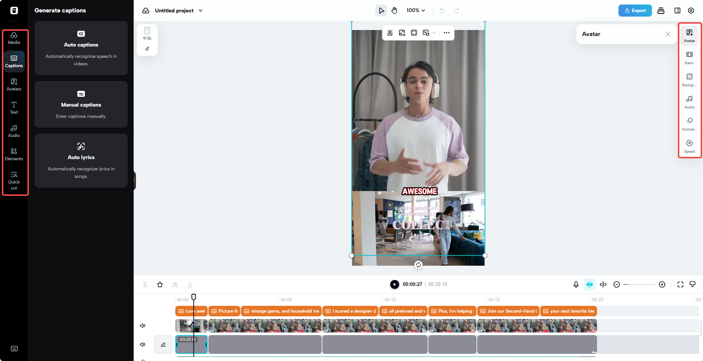Expand the floating toolbar dropdown arrow
This screenshot has height=361, width=703.
pyautogui.click(x=434, y=33)
